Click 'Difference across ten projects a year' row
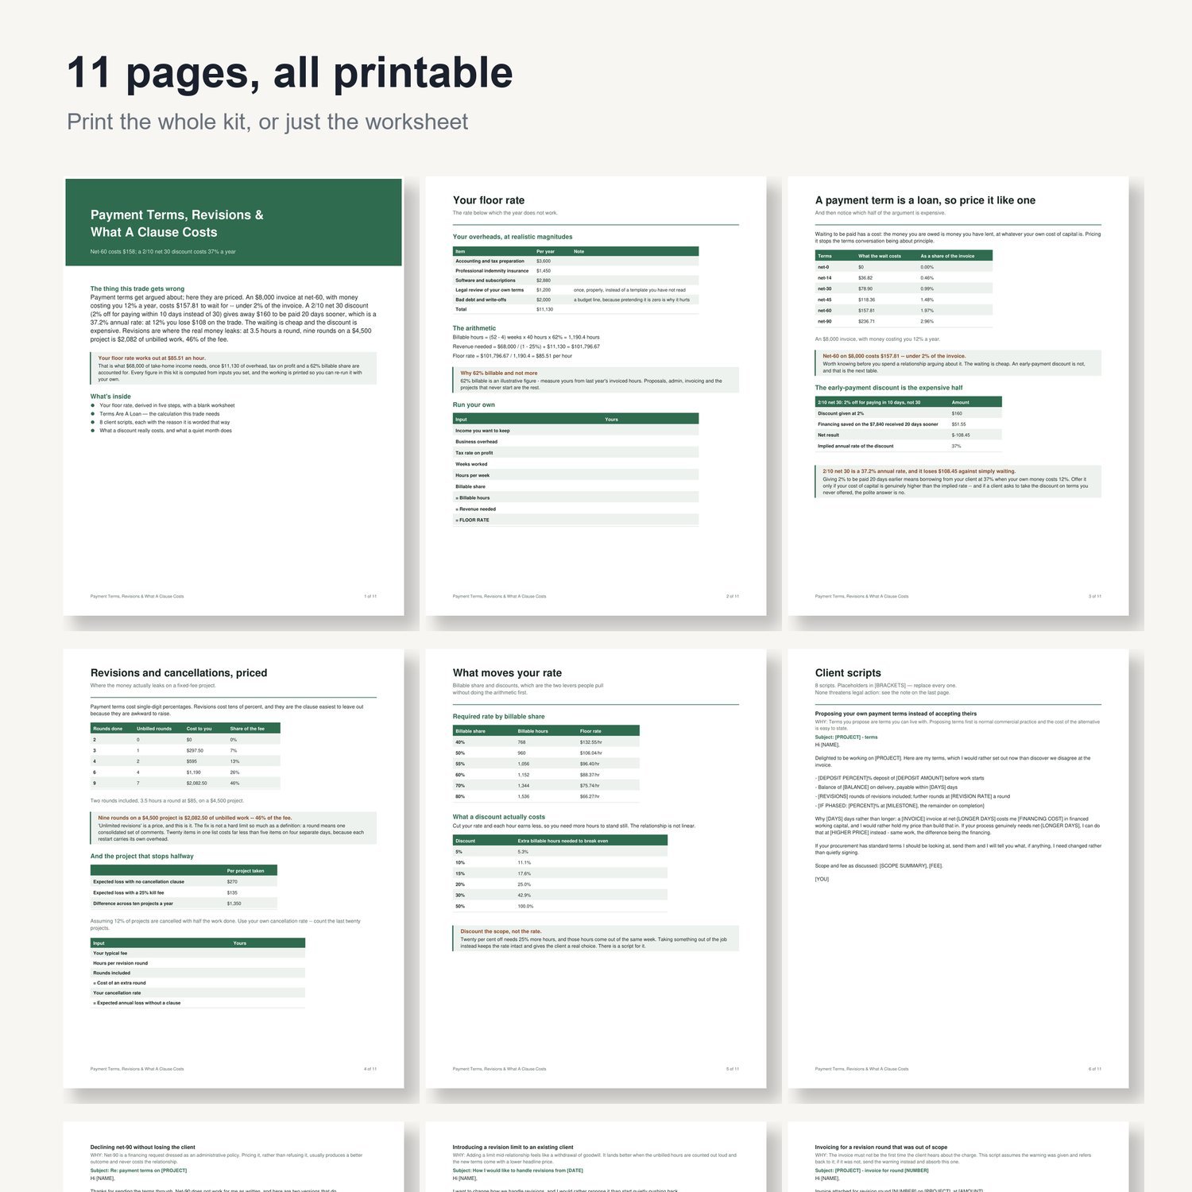 click(x=184, y=904)
